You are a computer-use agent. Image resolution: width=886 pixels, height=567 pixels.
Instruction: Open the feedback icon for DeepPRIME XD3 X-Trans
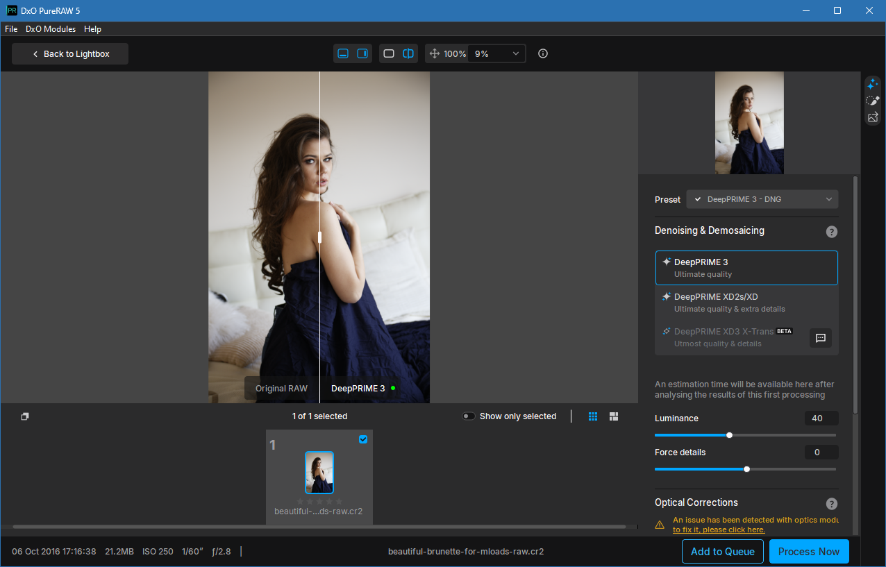tap(821, 338)
